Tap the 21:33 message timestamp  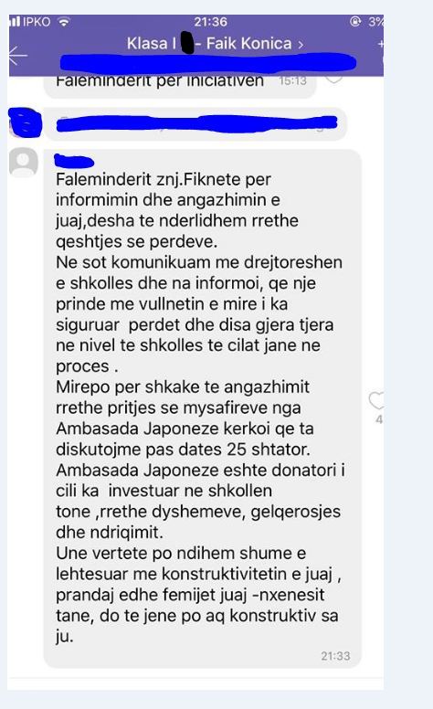[x=335, y=656]
